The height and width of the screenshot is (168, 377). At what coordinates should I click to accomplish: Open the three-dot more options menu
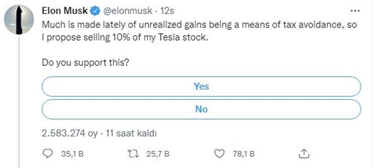coord(355,11)
